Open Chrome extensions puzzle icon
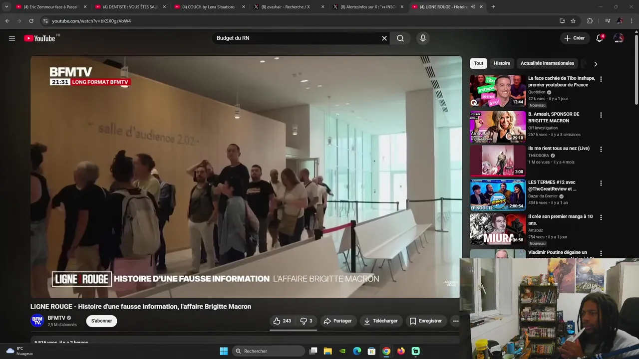 590,21
